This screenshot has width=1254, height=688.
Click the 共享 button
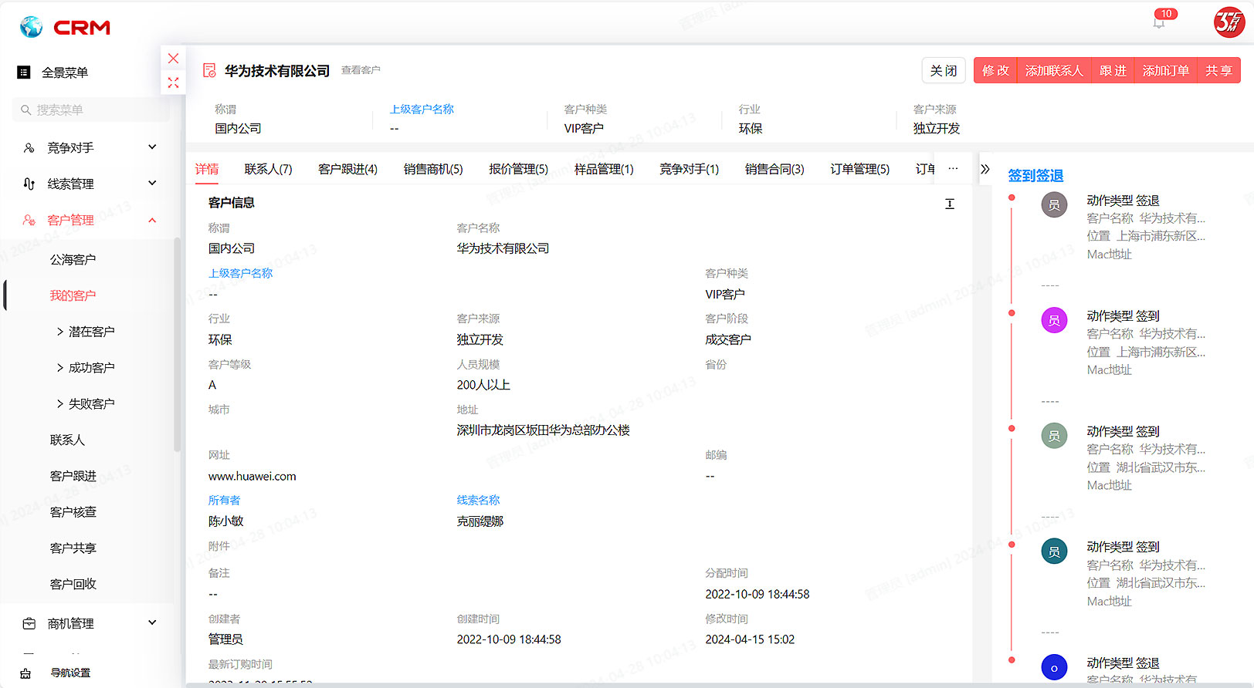[x=1218, y=70]
